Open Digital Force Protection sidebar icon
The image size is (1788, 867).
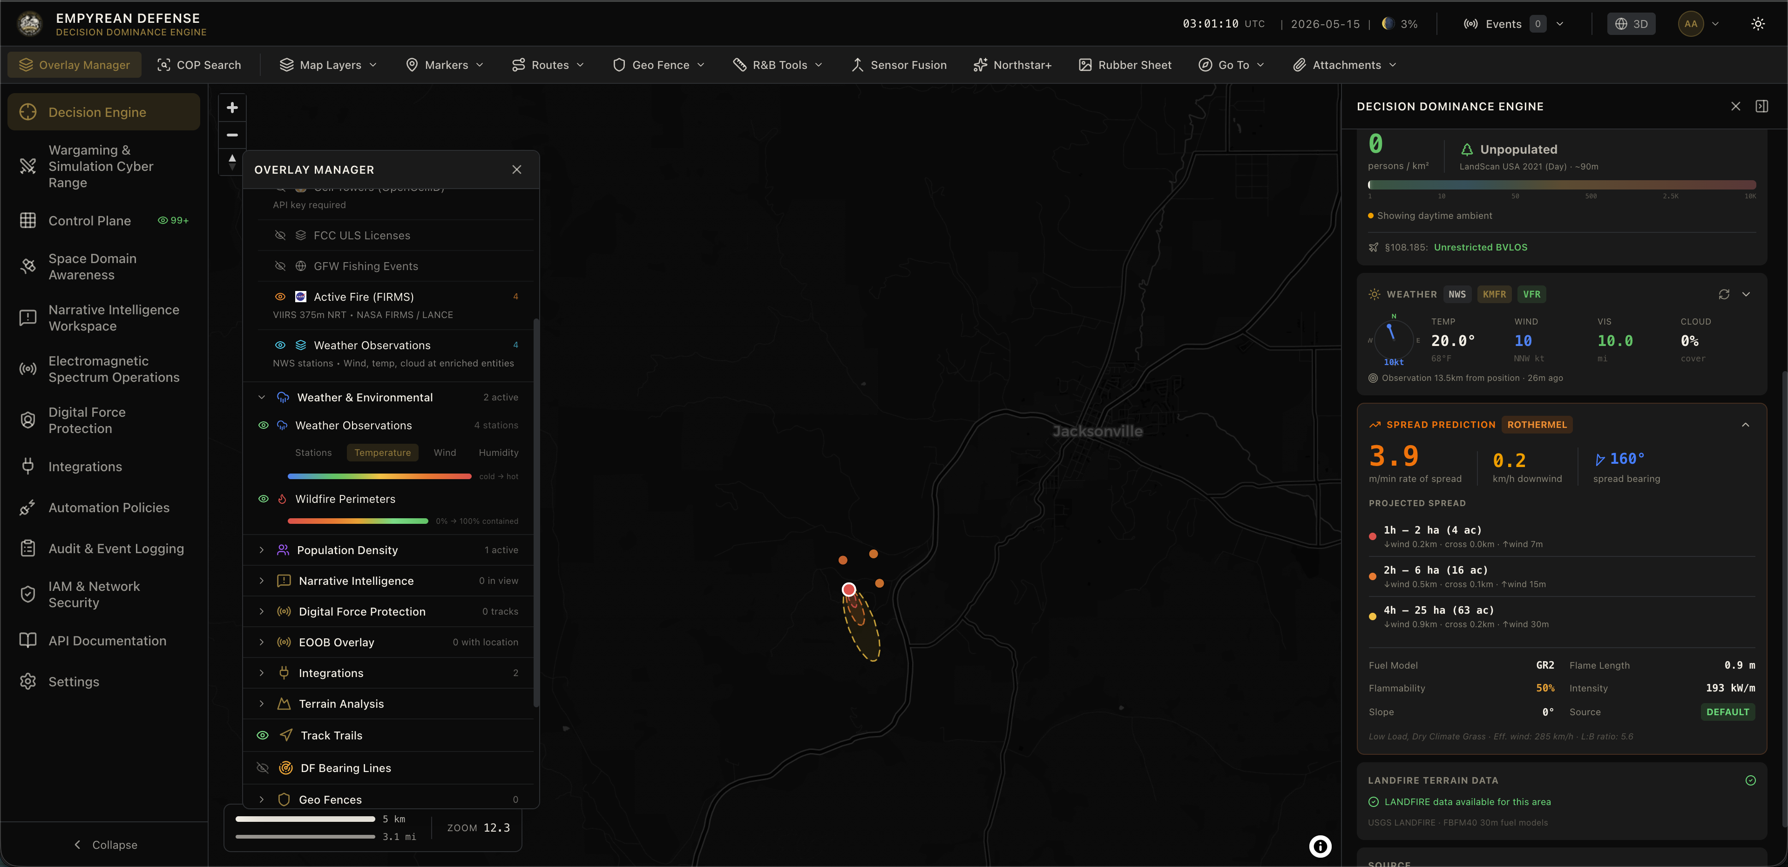point(28,420)
